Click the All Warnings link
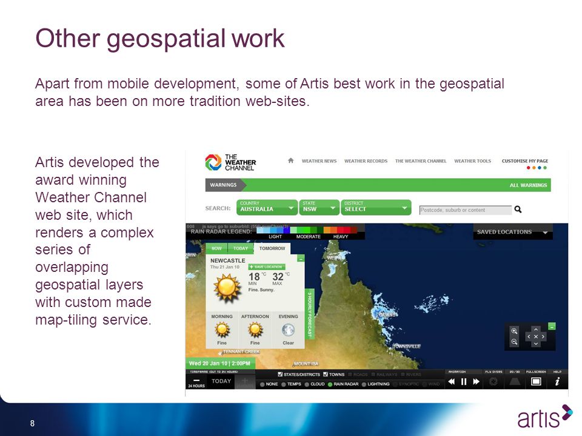The image size is (582, 436). [x=528, y=185]
